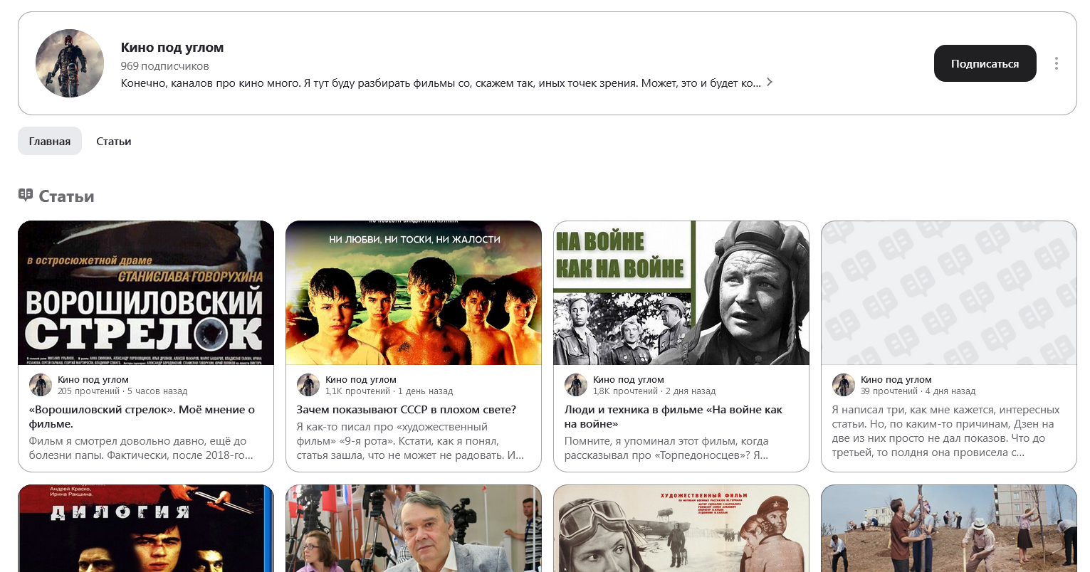Click "1,8K прочтений · 2 дня назад"

click(654, 391)
